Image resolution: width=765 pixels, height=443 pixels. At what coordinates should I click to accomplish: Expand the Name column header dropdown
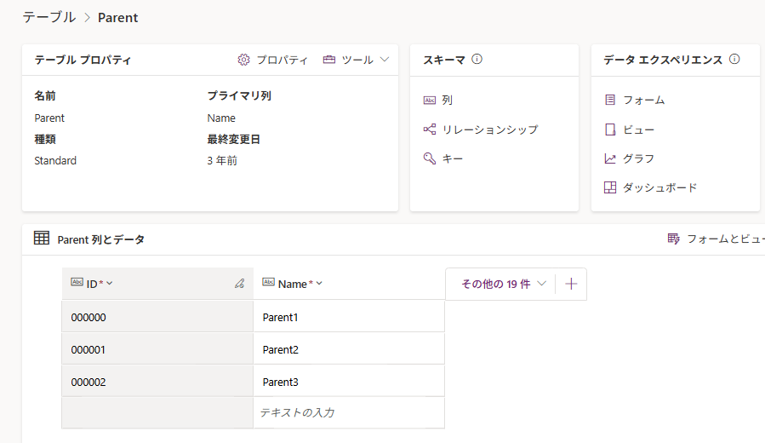319,284
